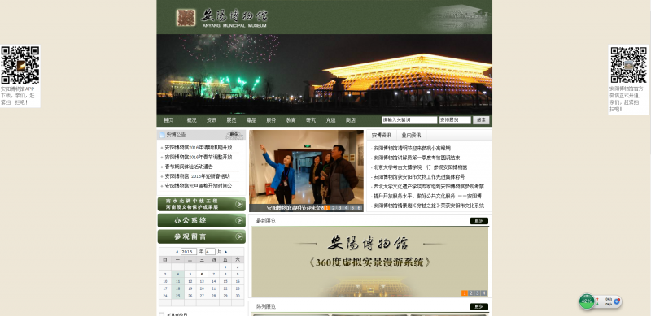Image resolution: width=651 pixels, height=316 pixels.
Task: Click arrow icon on 参观留言 banner
Action: (x=239, y=236)
